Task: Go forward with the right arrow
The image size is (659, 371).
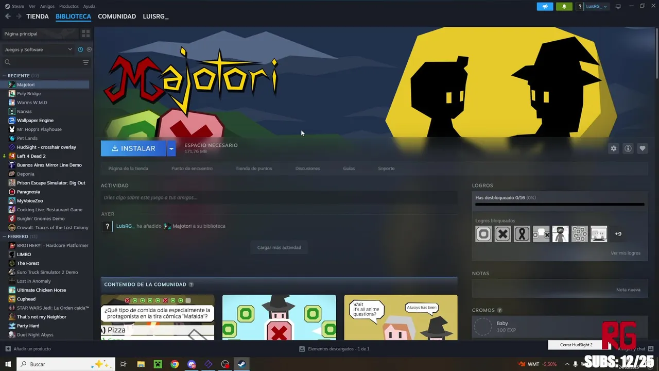Action: (19, 16)
